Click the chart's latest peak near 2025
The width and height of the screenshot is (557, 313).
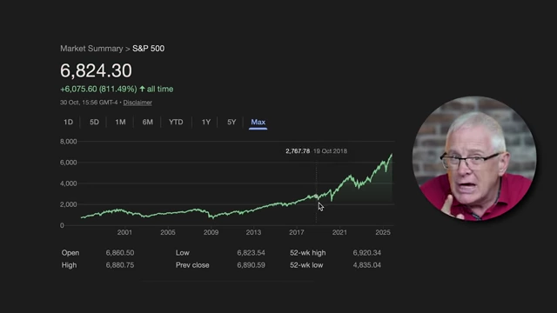tap(392, 155)
